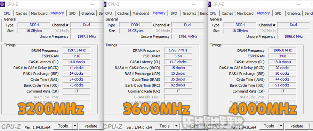Viewport: 313px width, 131px height.
Task: Switch to CPU tab in 1597.3 MHz window
Action: click(x=7, y=13)
